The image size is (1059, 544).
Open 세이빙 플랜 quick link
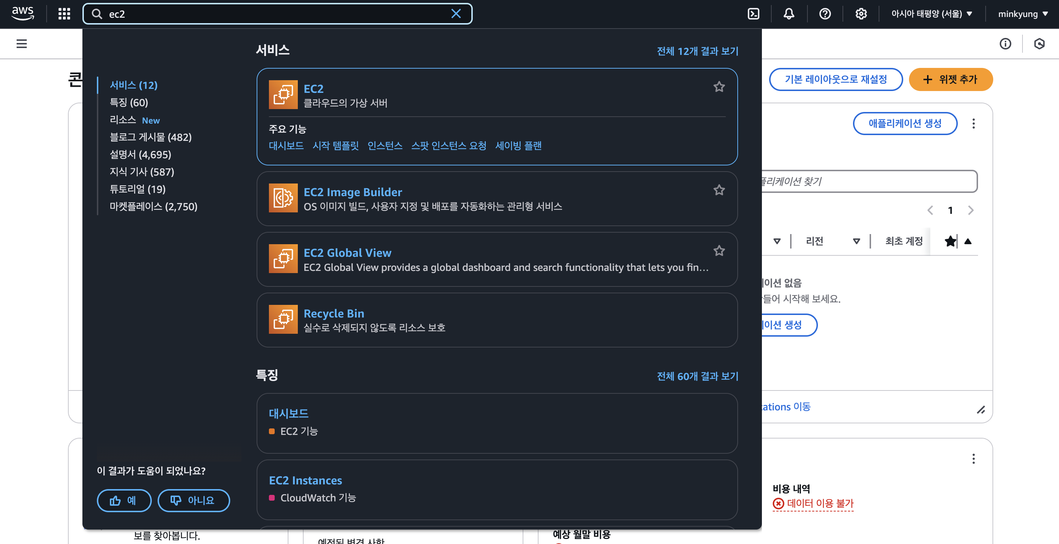pos(518,146)
